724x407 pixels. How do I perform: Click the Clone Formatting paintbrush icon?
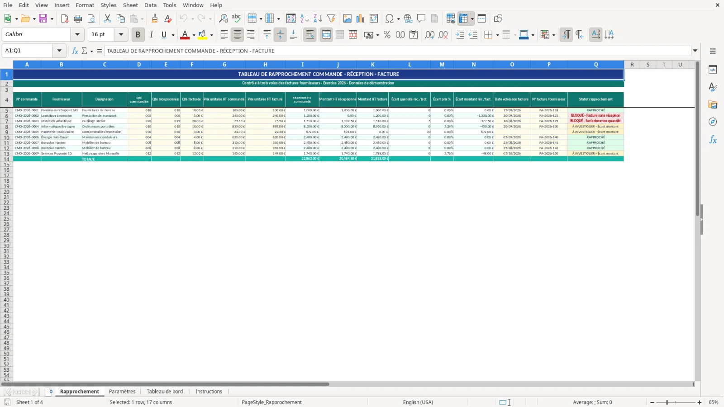click(155, 19)
